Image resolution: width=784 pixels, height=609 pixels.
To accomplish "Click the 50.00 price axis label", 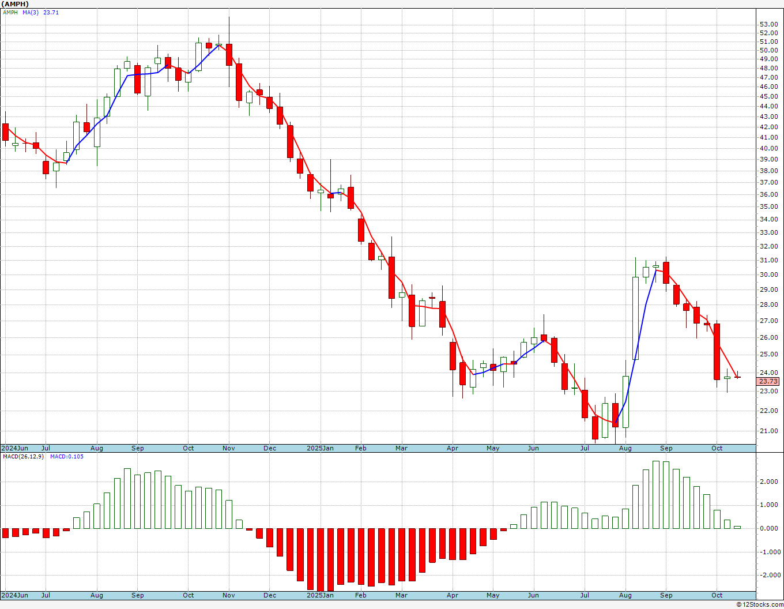I will coord(768,50).
